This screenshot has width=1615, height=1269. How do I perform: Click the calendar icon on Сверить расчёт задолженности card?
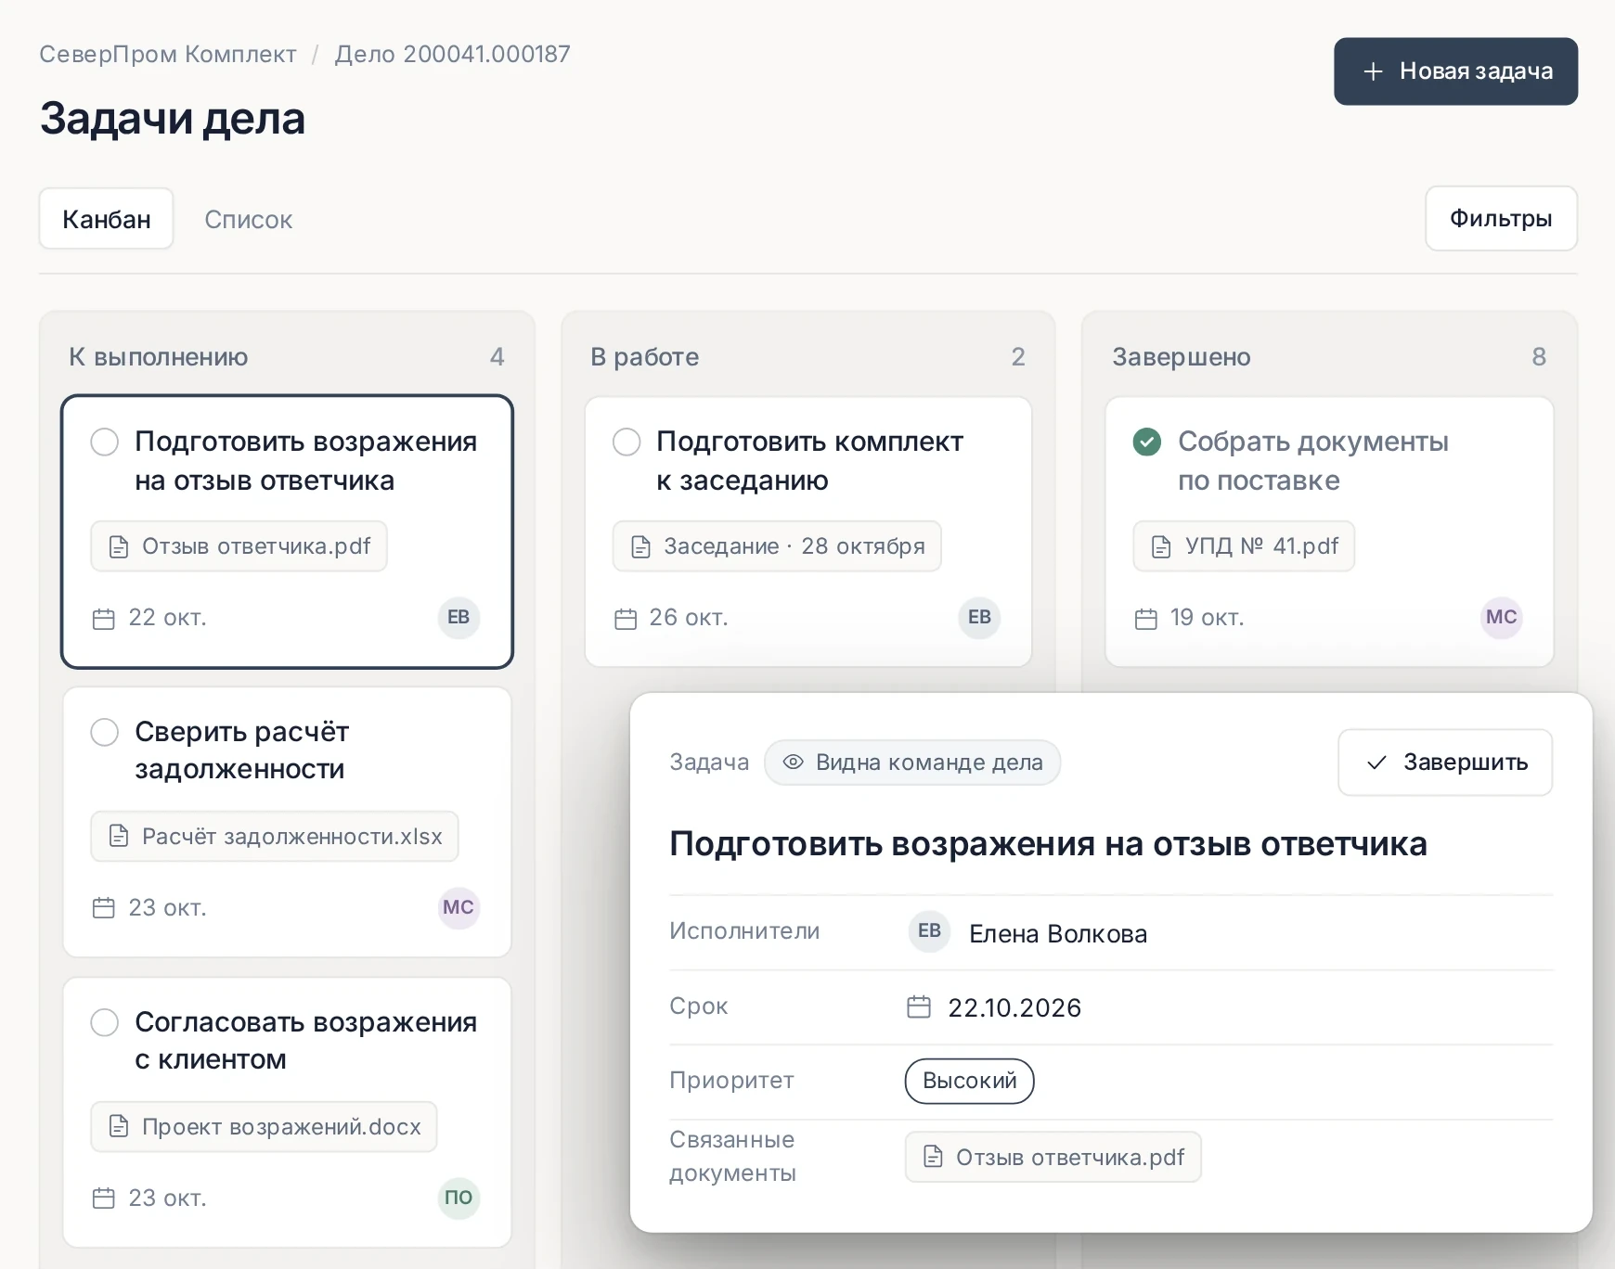tap(104, 908)
